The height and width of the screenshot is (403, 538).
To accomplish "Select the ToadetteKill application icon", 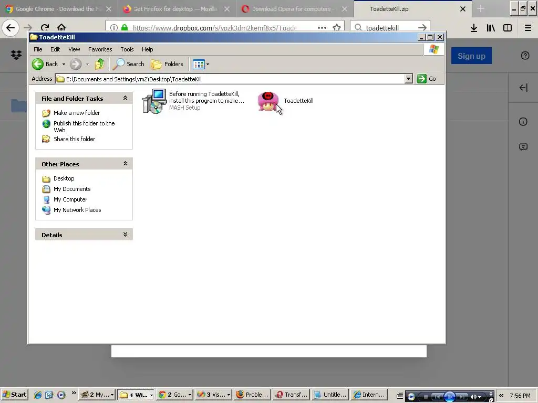I will 268,101.
